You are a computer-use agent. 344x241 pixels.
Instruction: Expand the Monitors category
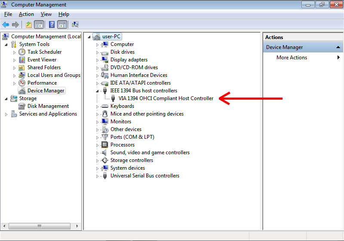pos(97,122)
